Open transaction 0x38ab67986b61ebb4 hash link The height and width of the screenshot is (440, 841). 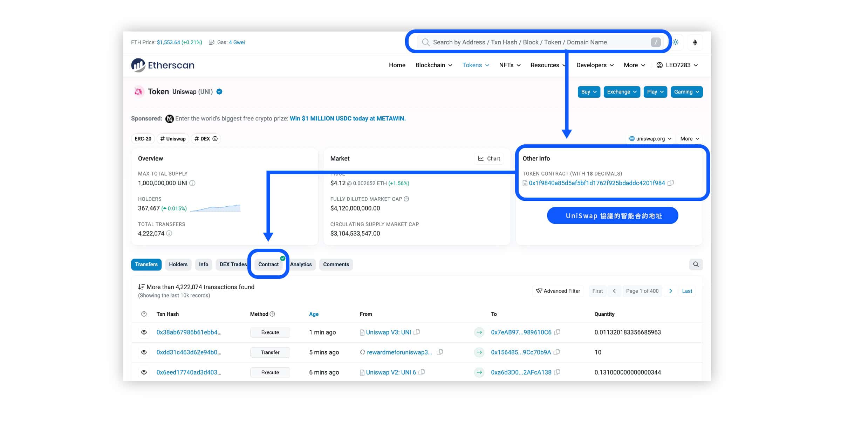[189, 332]
